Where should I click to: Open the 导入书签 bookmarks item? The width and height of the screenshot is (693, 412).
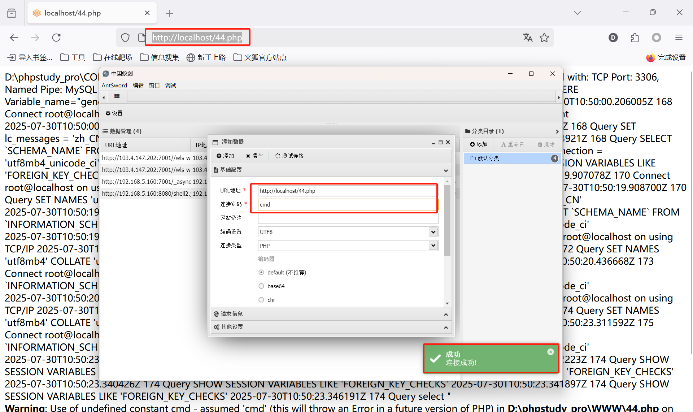click(30, 57)
